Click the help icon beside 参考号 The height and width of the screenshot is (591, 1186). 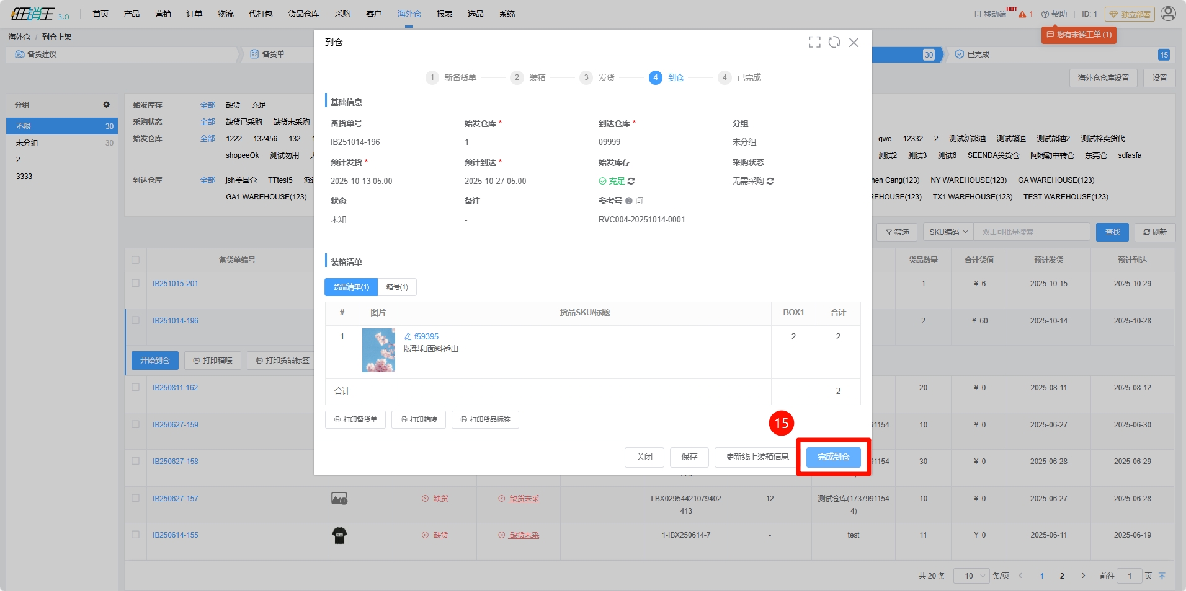click(629, 201)
